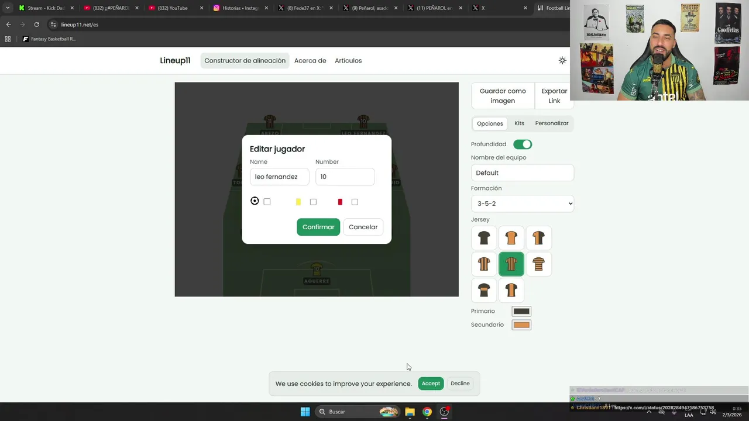The width and height of the screenshot is (749, 421).
Task: Close the (832) YouTube tab
Action: (x=201, y=8)
